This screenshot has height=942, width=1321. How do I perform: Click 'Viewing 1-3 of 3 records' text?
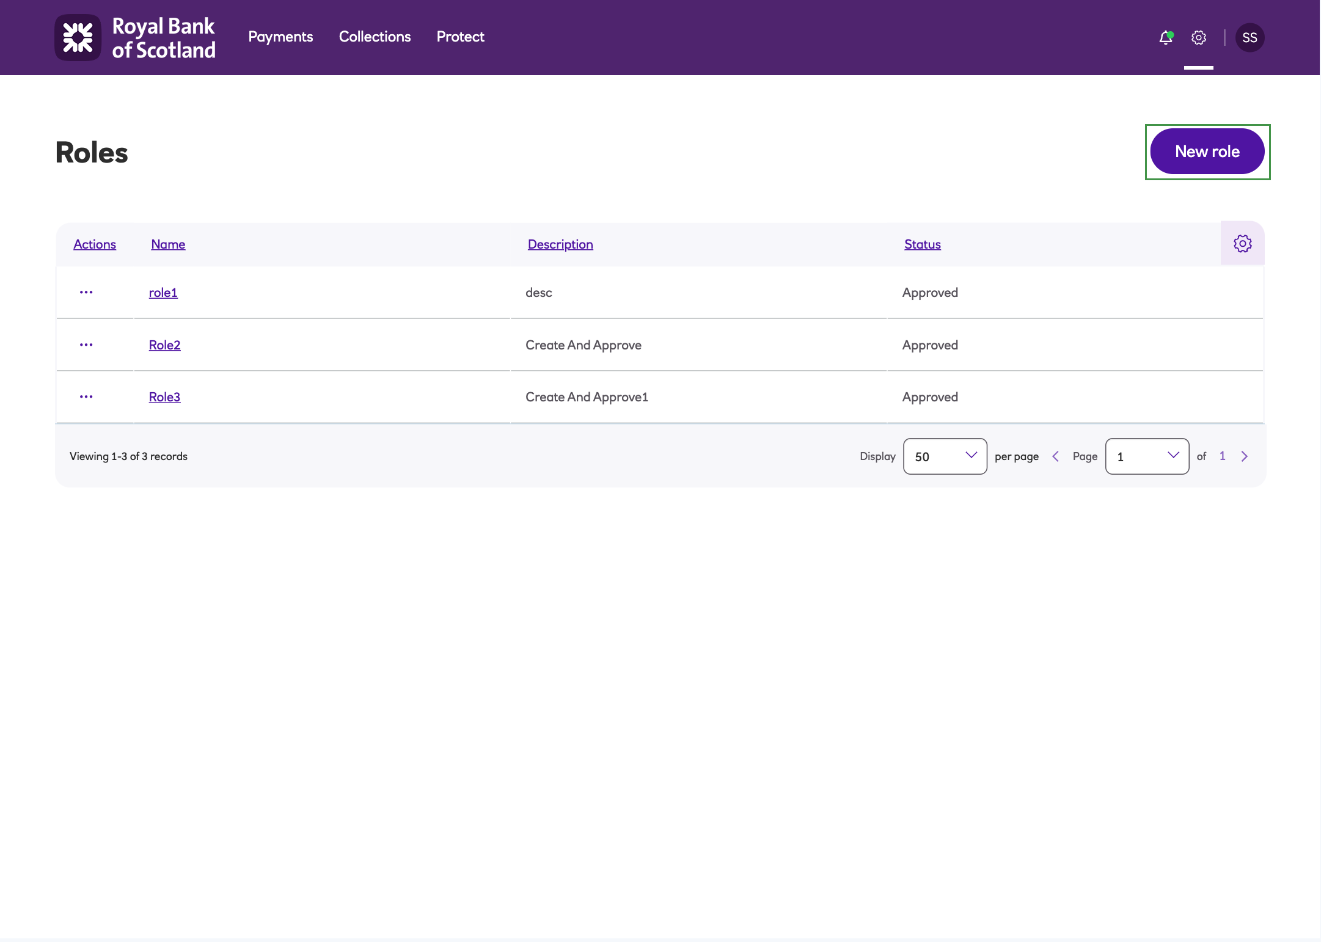[128, 456]
